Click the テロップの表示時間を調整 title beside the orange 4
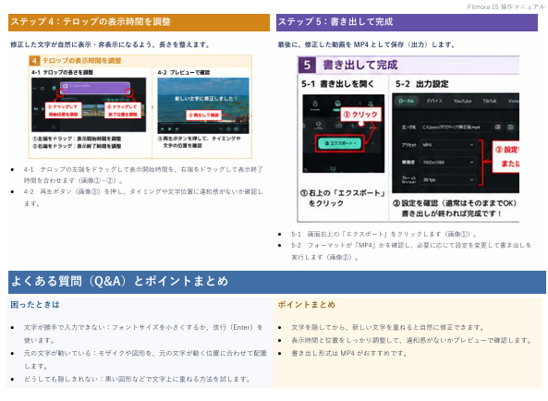The width and height of the screenshot is (548, 401). [x=81, y=61]
